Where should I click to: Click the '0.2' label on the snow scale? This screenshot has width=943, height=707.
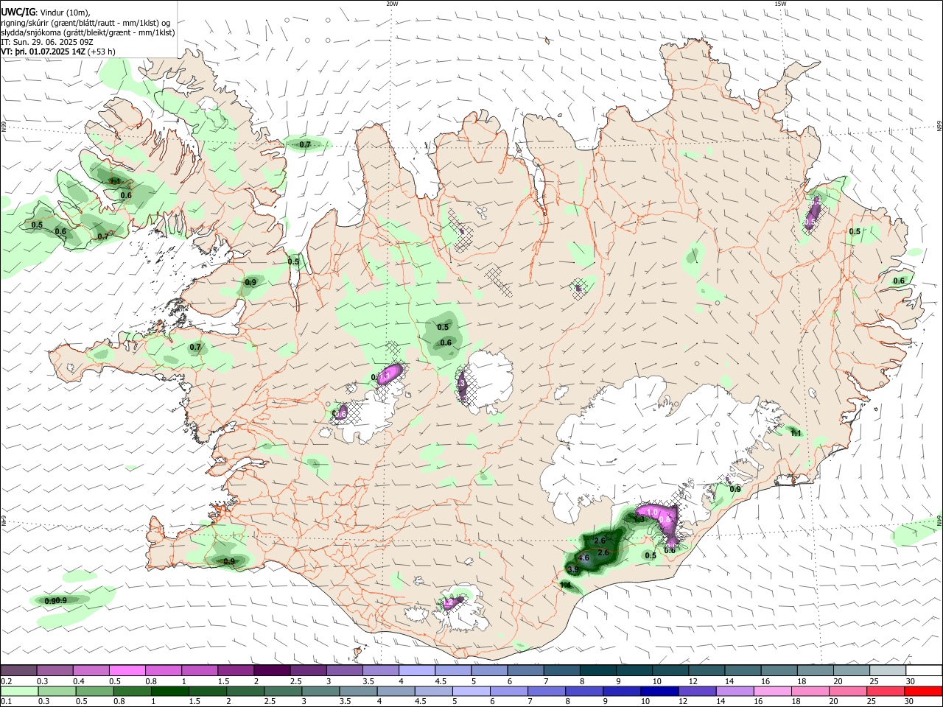(6, 681)
